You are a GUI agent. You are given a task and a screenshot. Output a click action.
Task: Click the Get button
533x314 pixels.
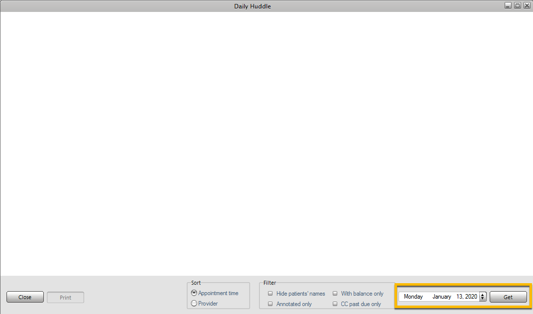coord(508,297)
